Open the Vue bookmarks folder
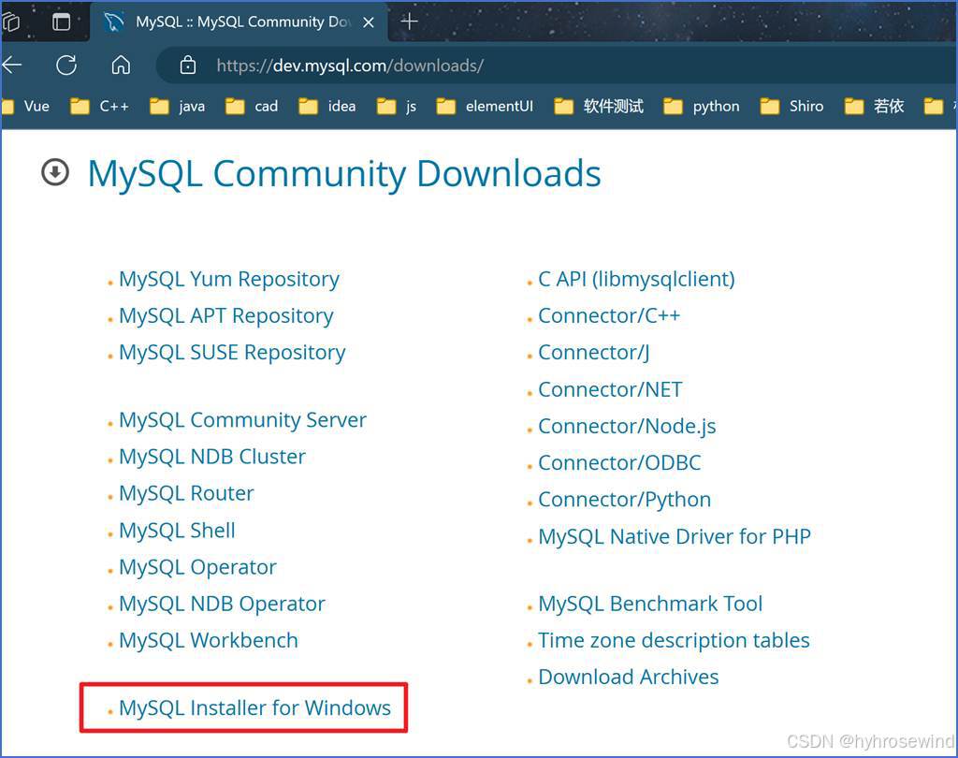 point(25,107)
